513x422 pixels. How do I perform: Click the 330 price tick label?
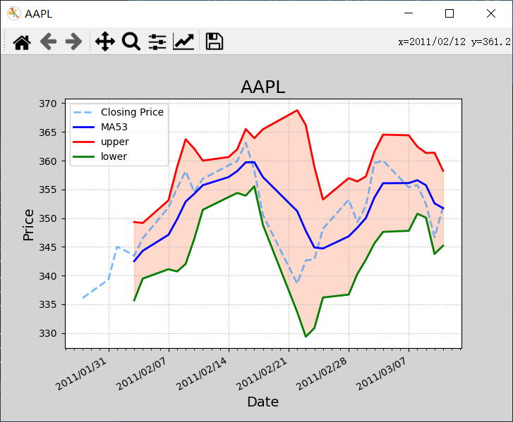(48, 333)
